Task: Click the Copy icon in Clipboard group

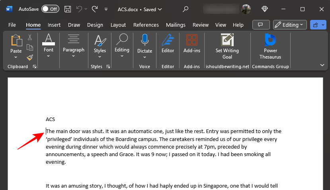Action: (x=30, y=47)
